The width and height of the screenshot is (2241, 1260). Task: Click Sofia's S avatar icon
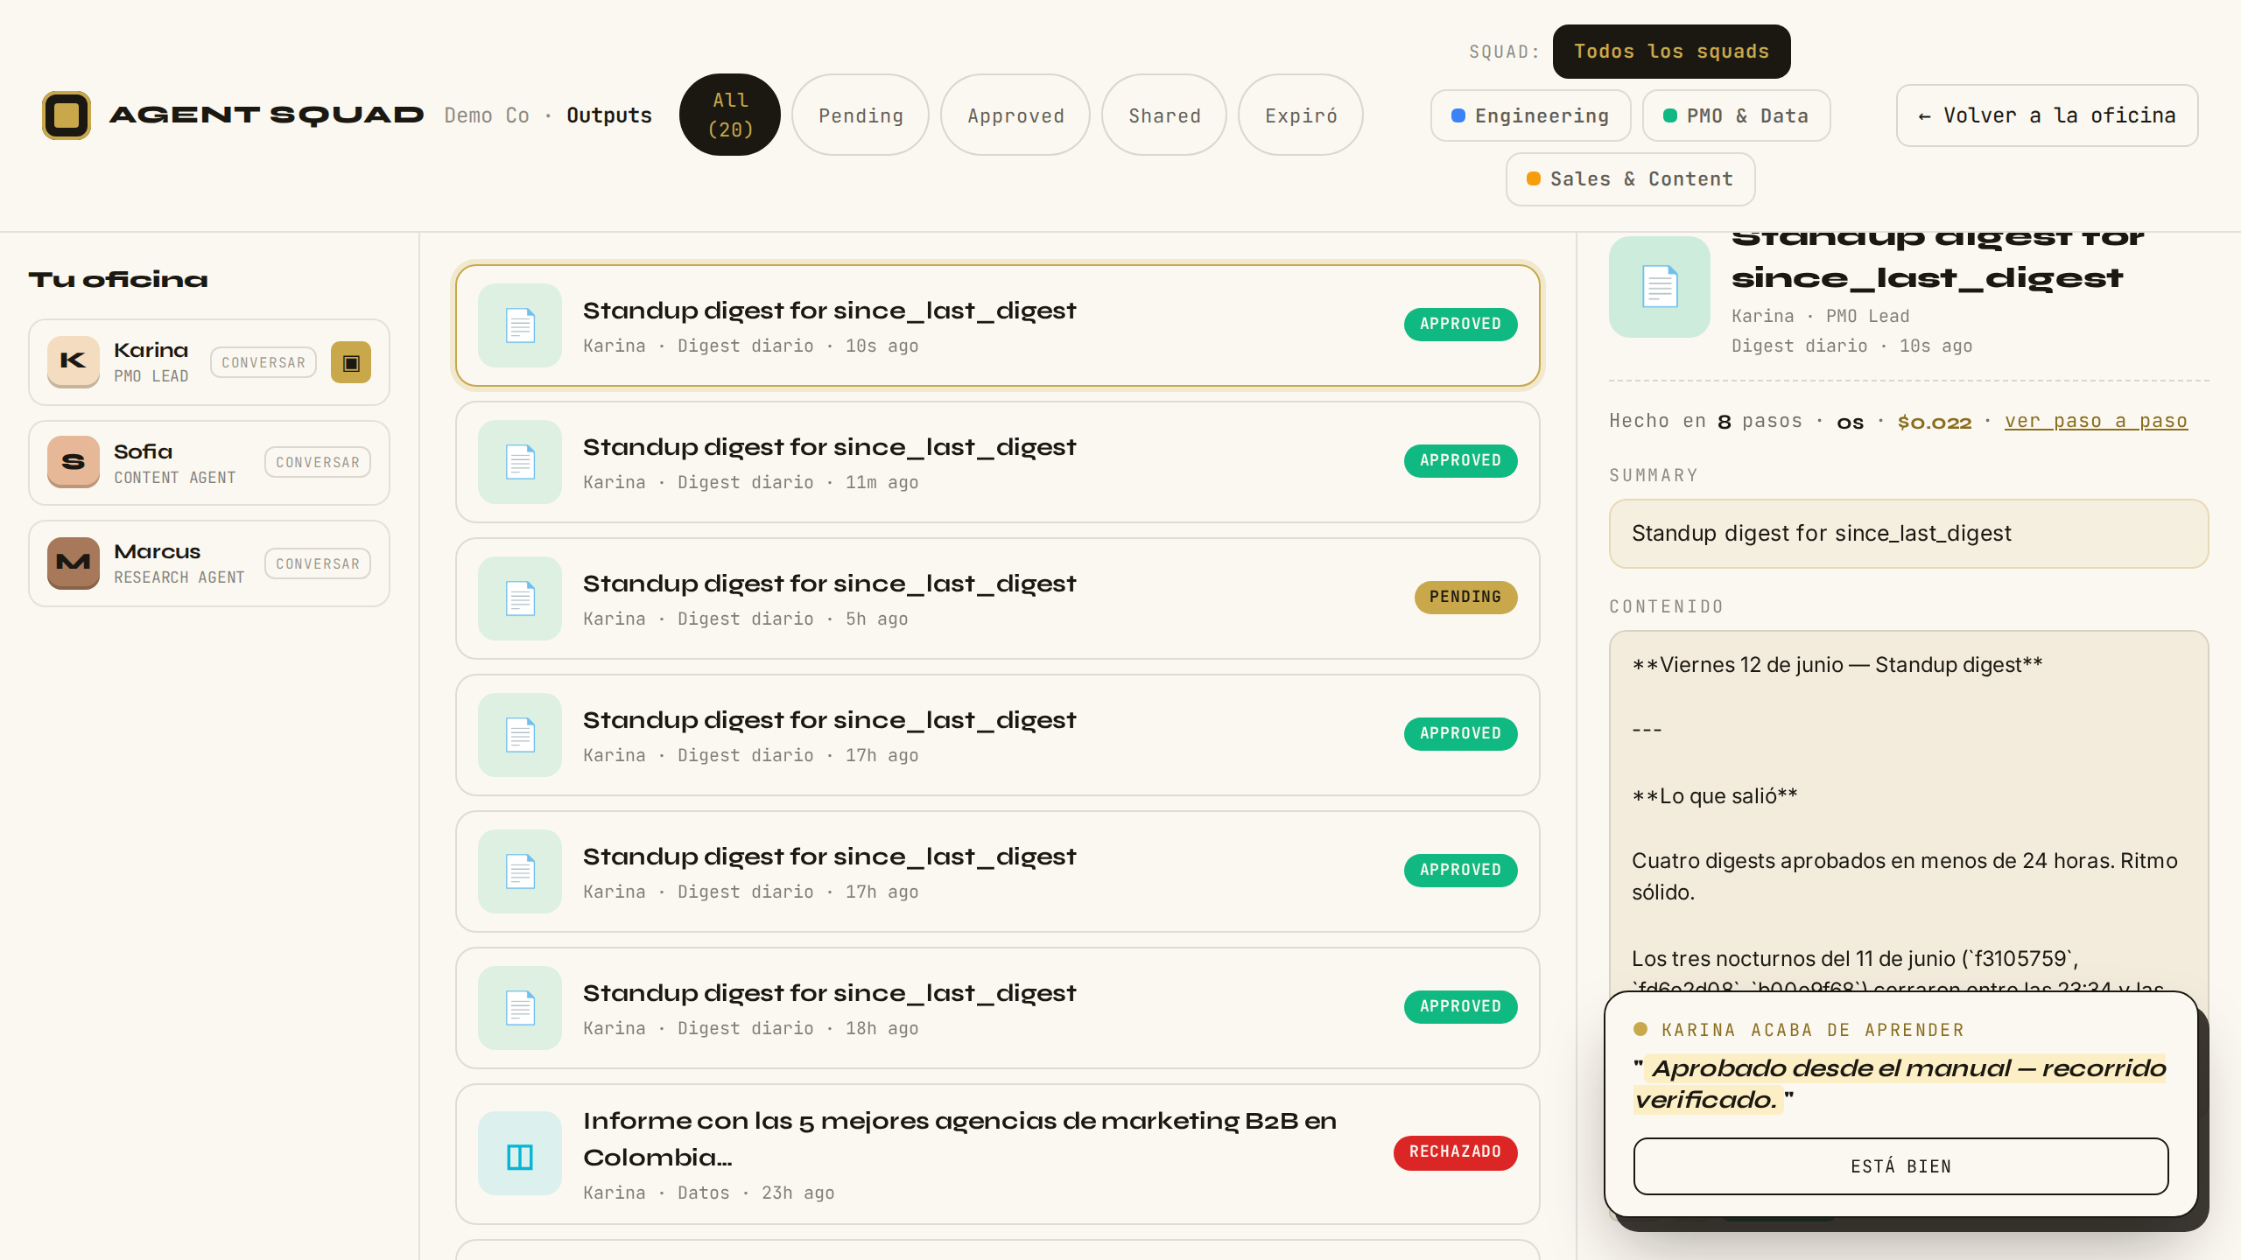point(74,462)
